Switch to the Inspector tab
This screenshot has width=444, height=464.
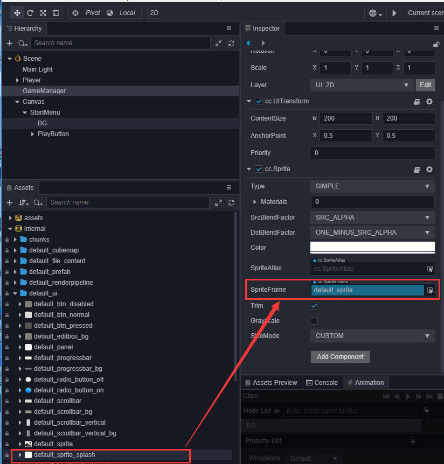(262, 29)
